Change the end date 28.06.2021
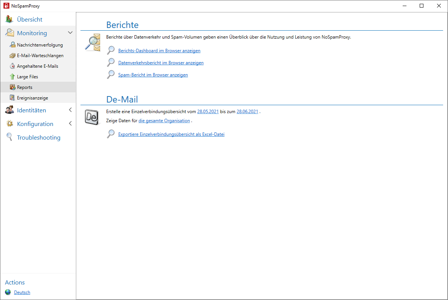This screenshot has height=300, width=448. pyautogui.click(x=247, y=112)
